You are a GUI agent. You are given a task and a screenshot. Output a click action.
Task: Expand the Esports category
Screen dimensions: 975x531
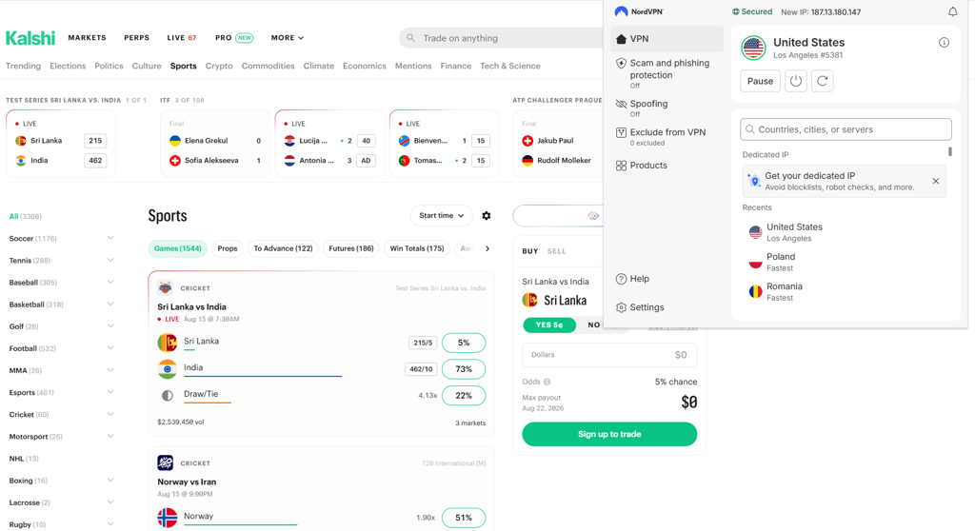click(110, 392)
